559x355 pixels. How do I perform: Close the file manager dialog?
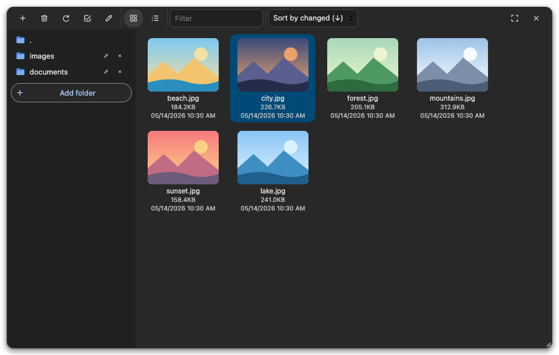coord(536,18)
